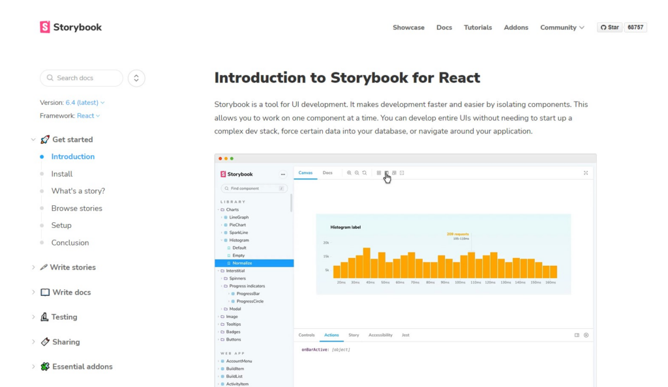
Task: Click the zoom in icon in demo toolbar
Action: [x=349, y=173]
